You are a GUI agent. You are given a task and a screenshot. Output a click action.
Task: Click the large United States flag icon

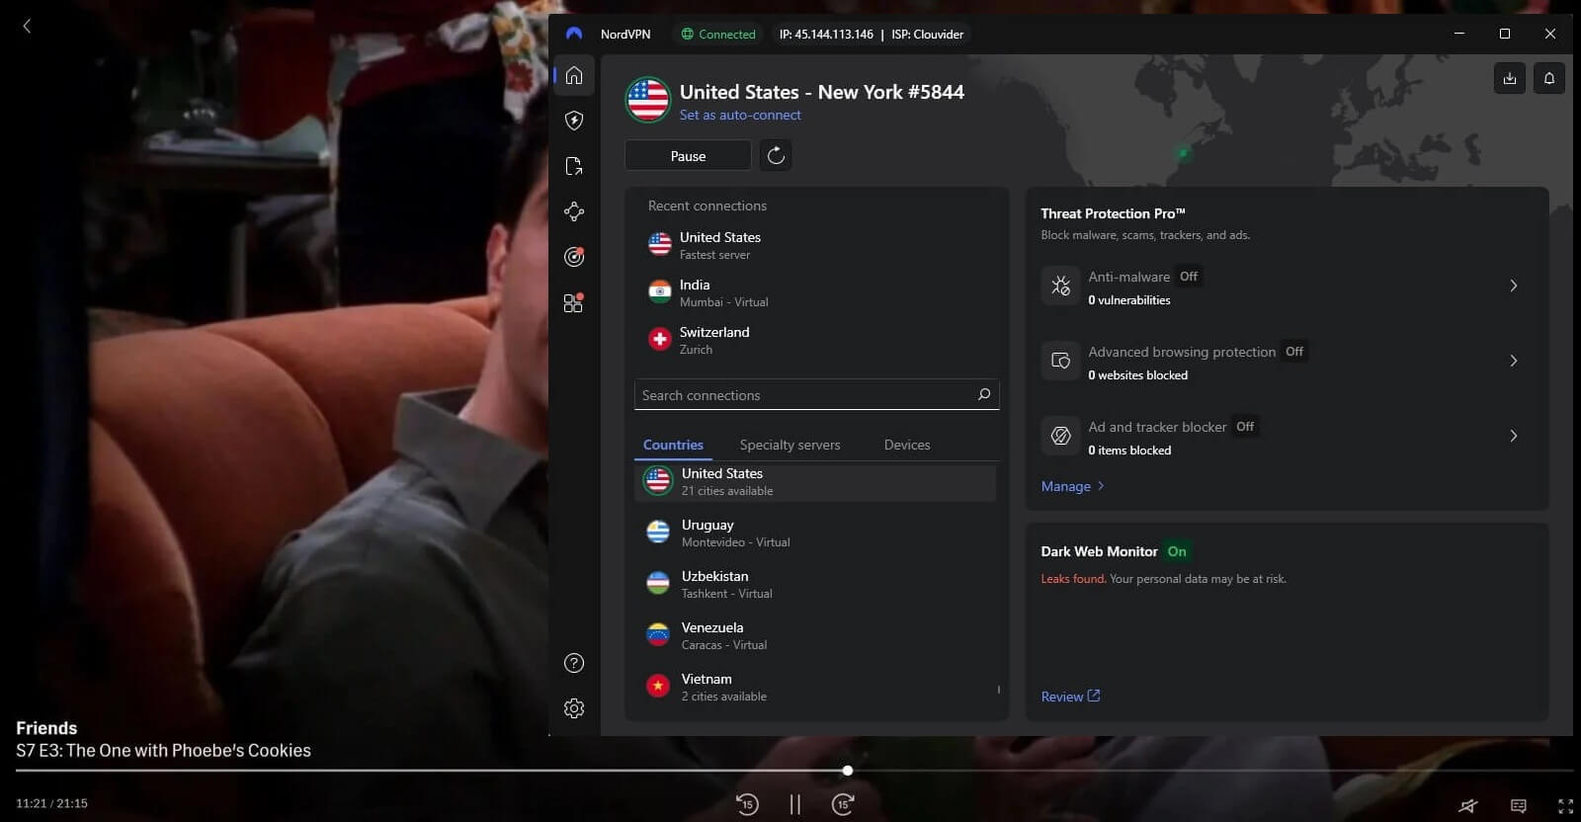[x=648, y=100]
